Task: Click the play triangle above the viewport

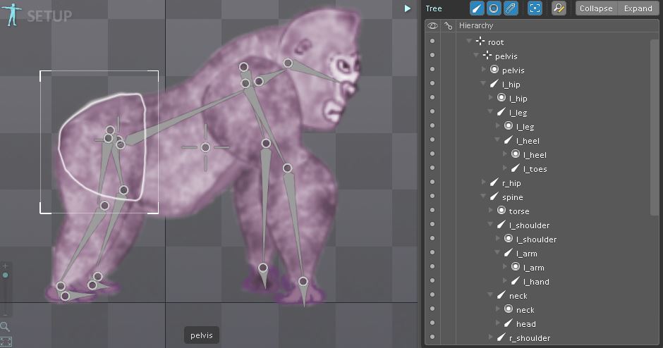Action: point(407,8)
